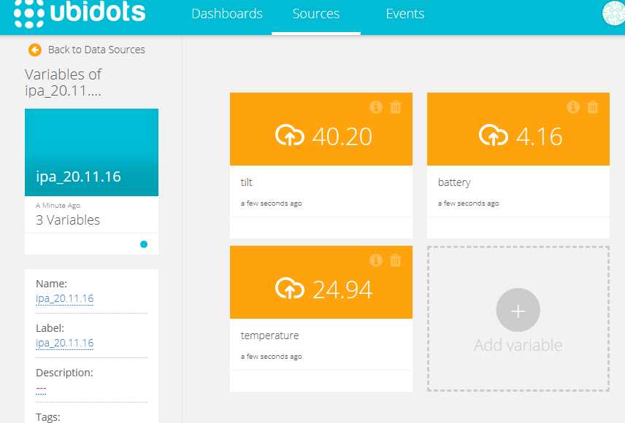Open the Dashboards tab

point(226,14)
